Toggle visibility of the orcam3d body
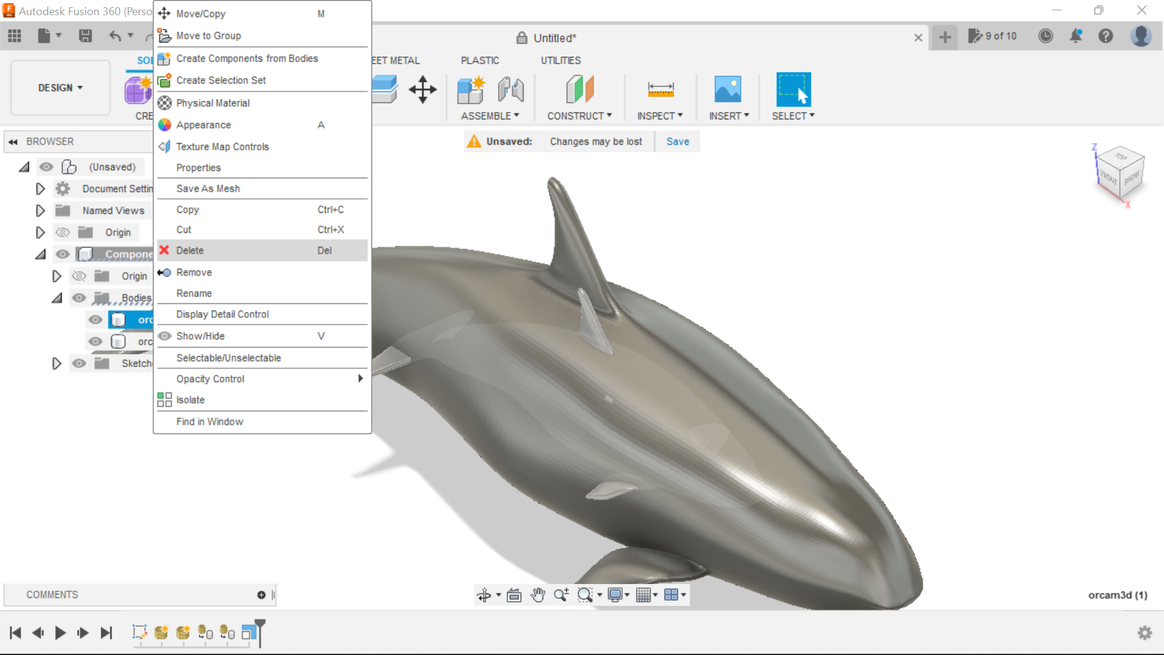Image resolution: width=1164 pixels, height=655 pixels. (x=95, y=320)
